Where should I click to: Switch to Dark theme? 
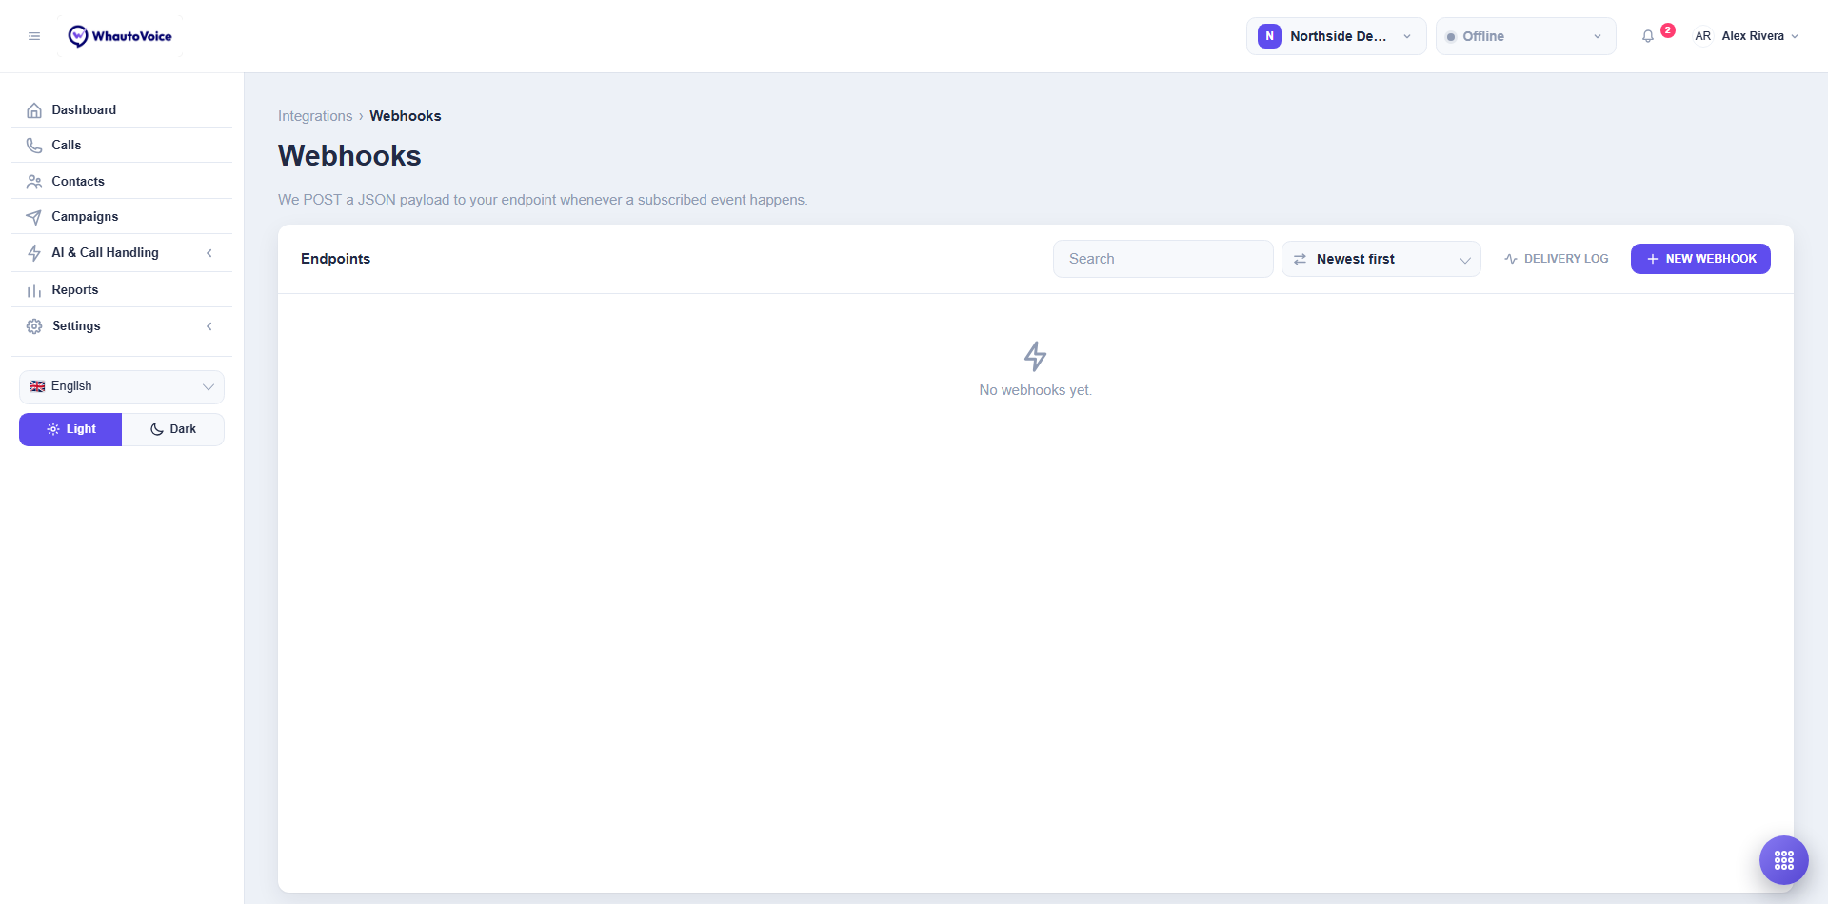(x=173, y=429)
